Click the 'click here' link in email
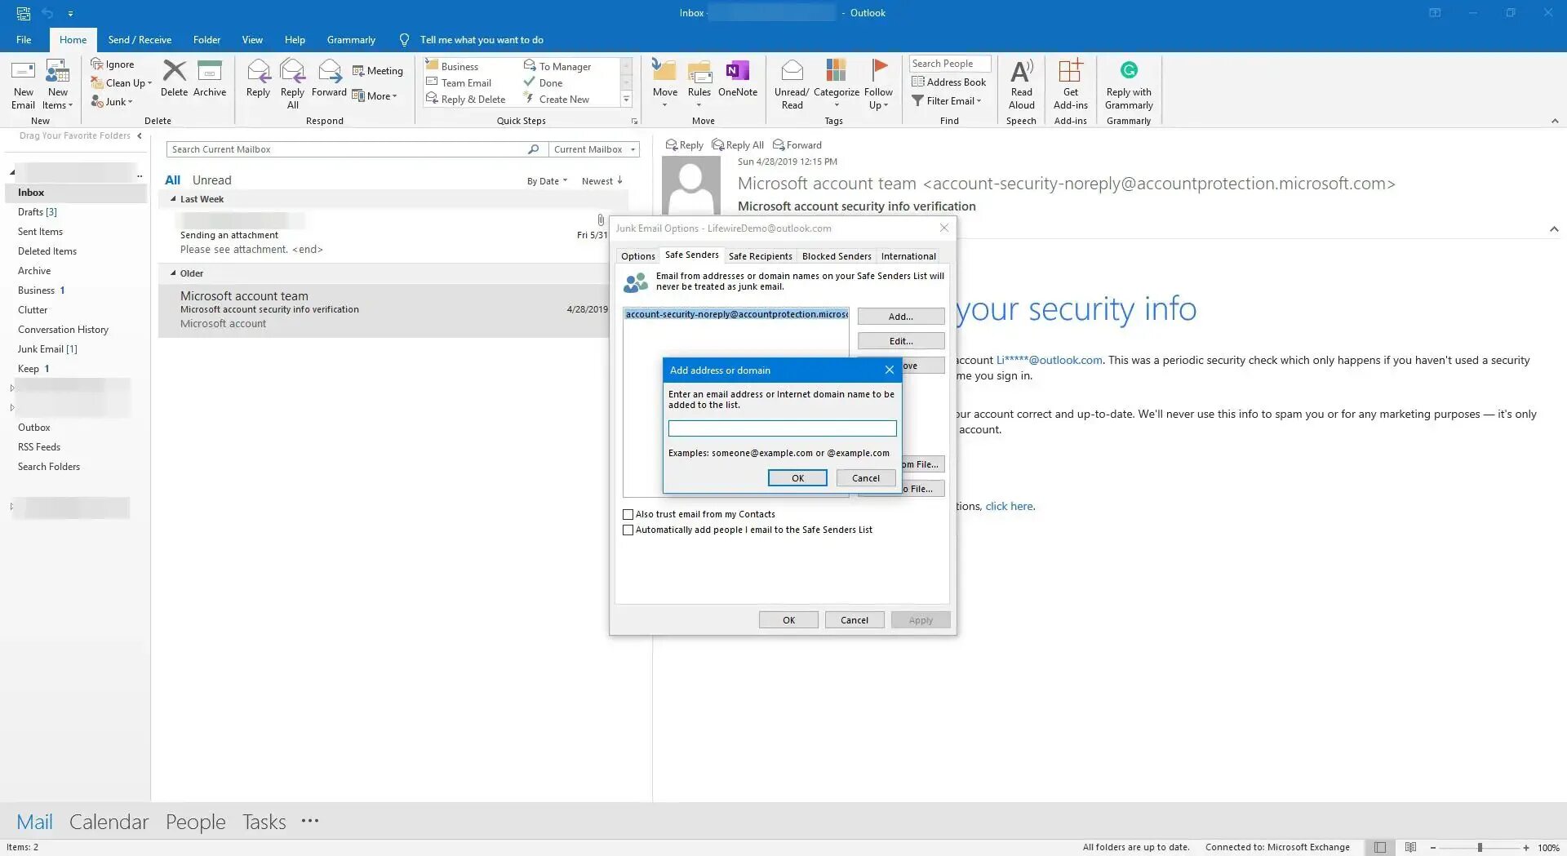 (x=1009, y=507)
